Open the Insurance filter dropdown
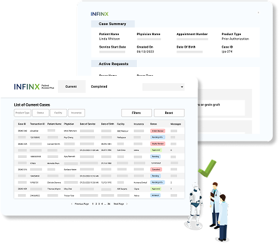279x243 pixels. tap(76, 113)
